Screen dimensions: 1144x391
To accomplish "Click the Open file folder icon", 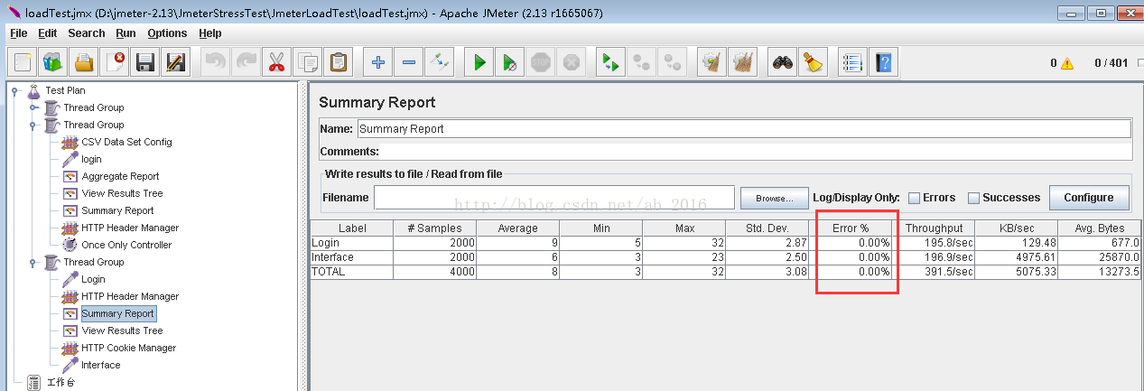I will tap(84, 62).
